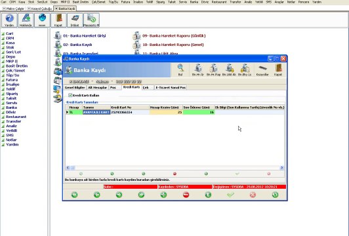This screenshot has height=236, width=349.
Task: Save record with the green checkmark button
Action: pos(230,195)
